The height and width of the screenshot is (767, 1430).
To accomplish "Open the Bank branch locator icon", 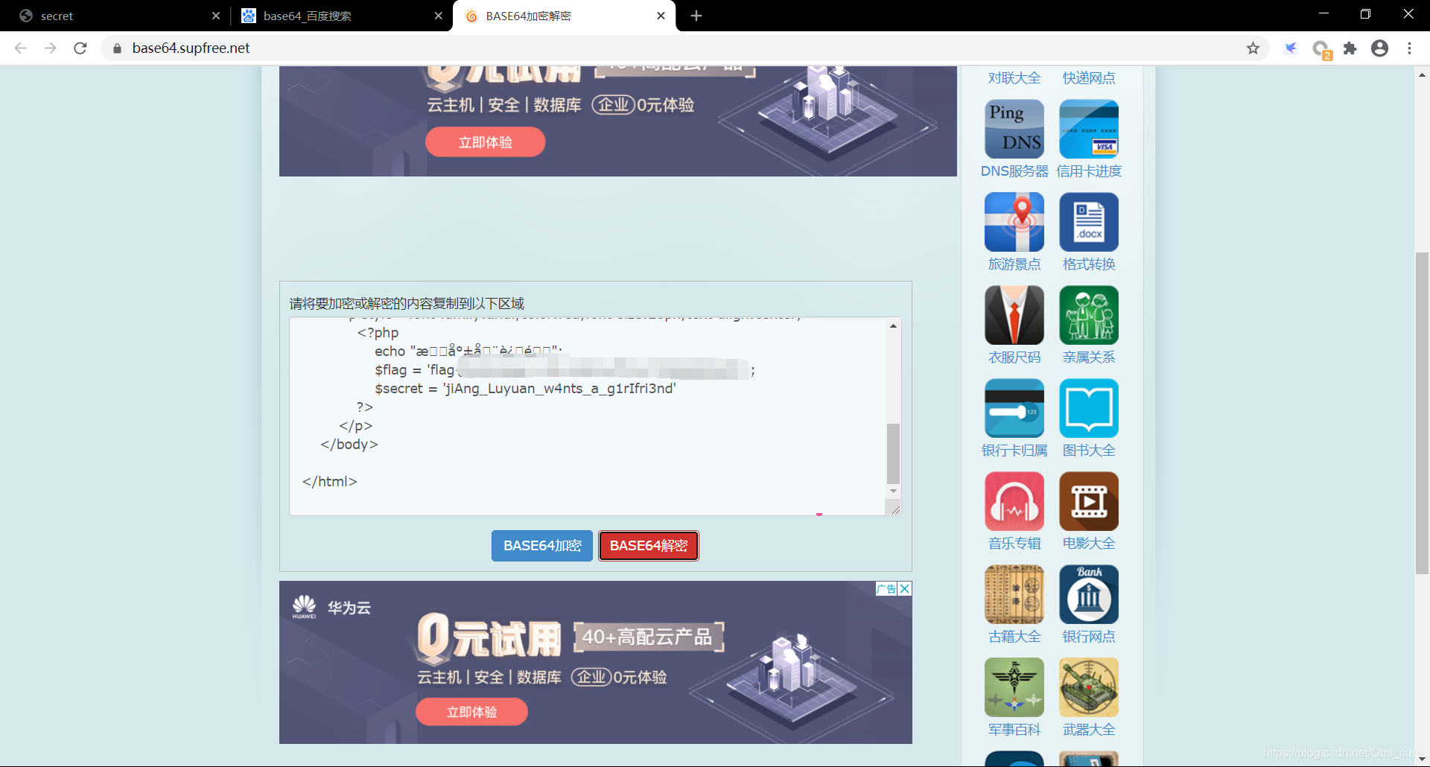I will tap(1088, 594).
